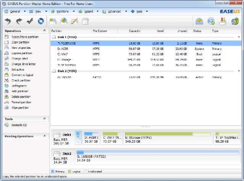Click the Set active sidebar icon

point(6,69)
